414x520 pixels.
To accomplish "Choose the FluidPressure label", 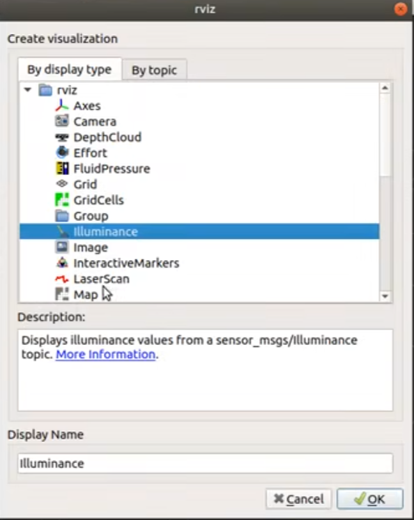I will pos(112,169).
